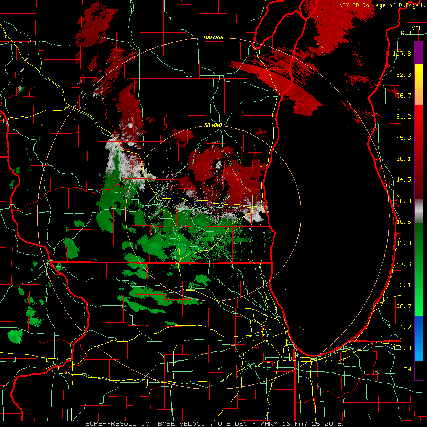Pick the gray near-zero segment of the colorbar

pos(419,211)
